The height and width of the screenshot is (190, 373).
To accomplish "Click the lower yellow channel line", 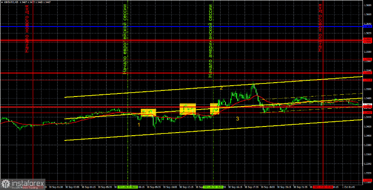I will click(214, 130).
